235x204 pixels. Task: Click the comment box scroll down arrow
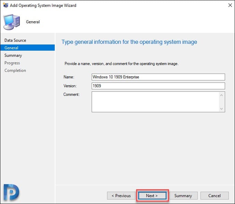(x=222, y=109)
